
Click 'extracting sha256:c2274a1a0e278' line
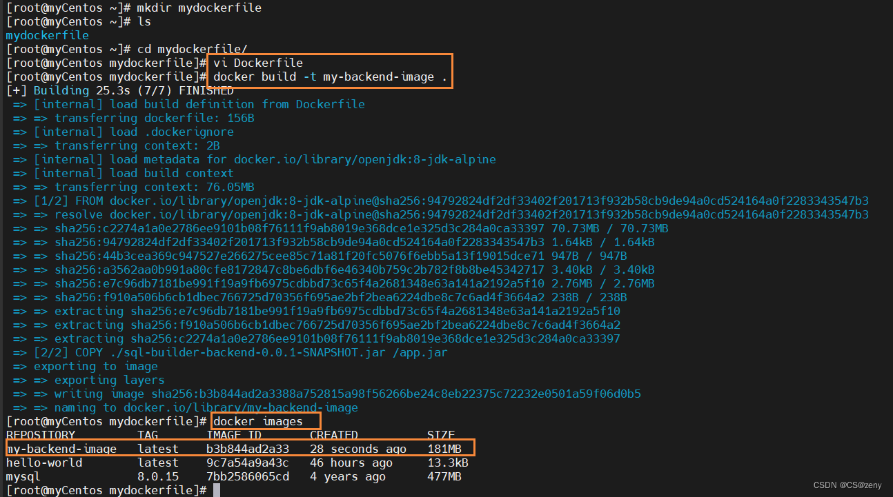point(316,338)
